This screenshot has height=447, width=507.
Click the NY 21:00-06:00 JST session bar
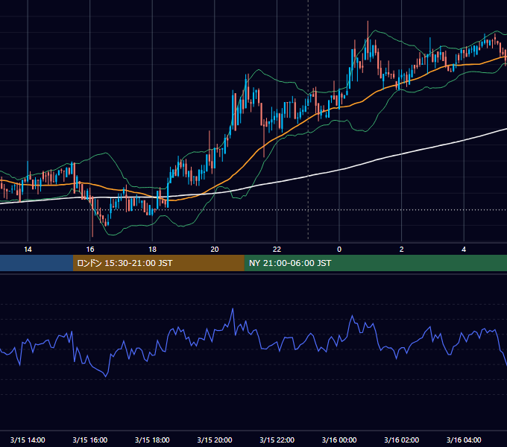click(375, 263)
